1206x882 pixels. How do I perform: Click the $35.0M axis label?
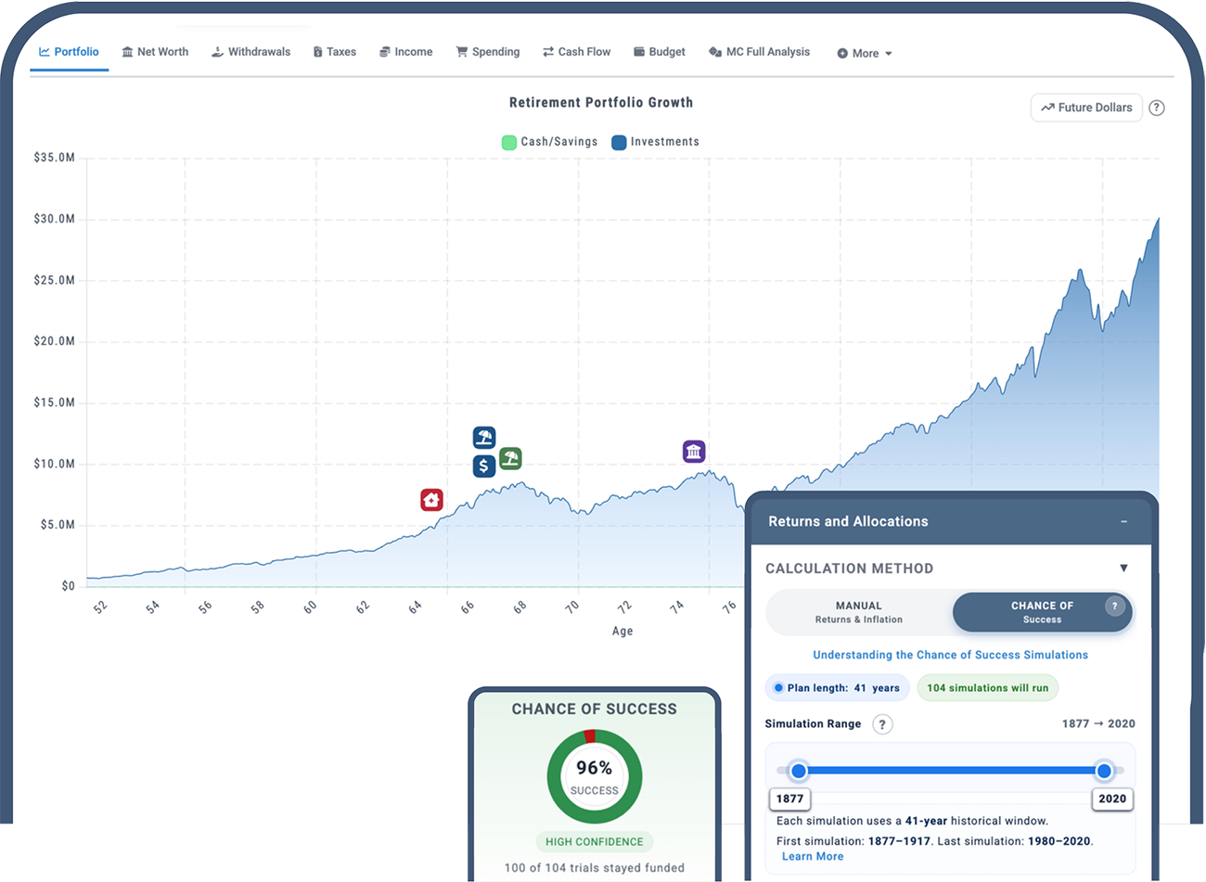(55, 158)
